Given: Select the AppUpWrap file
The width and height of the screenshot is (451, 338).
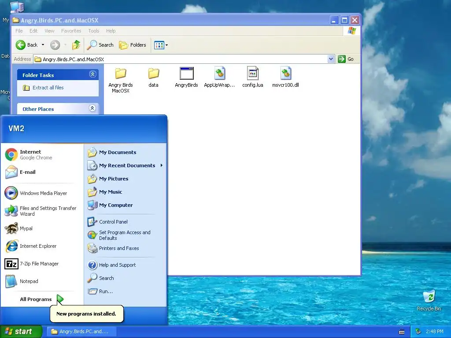Looking at the screenshot, I should point(219,77).
